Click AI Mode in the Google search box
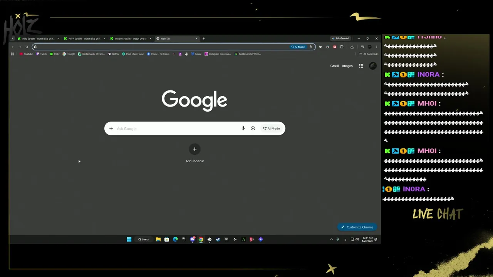 (x=272, y=128)
